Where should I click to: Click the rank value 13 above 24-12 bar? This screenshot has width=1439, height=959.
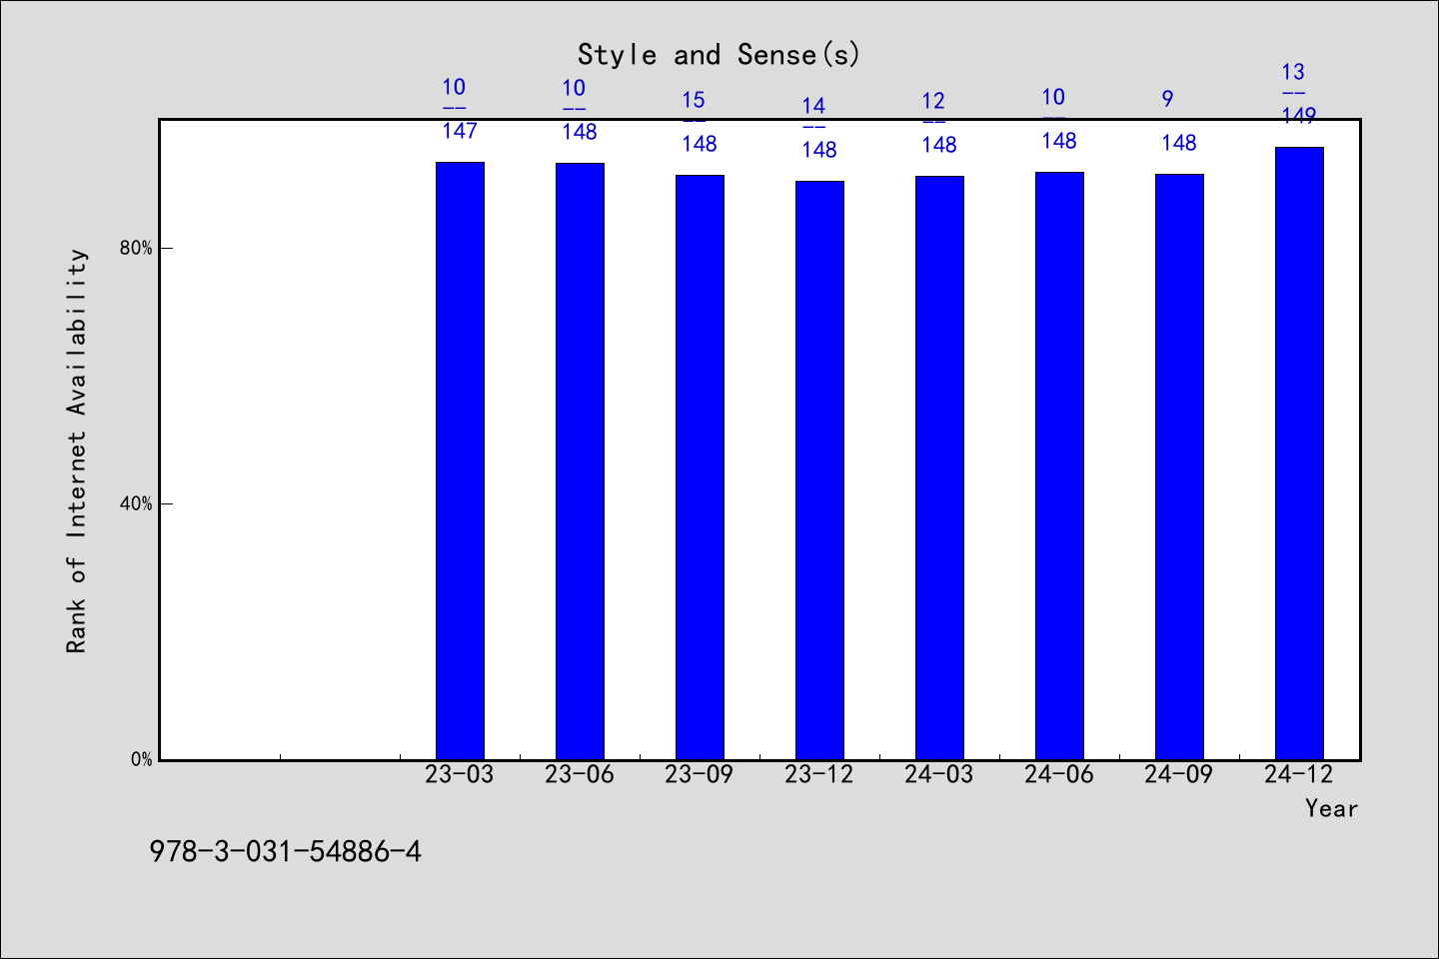(x=1293, y=72)
